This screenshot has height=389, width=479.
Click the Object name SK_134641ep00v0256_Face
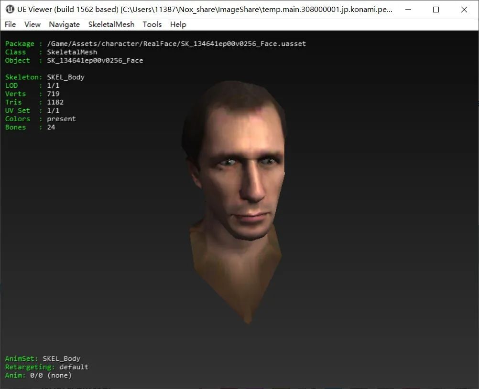pos(95,61)
